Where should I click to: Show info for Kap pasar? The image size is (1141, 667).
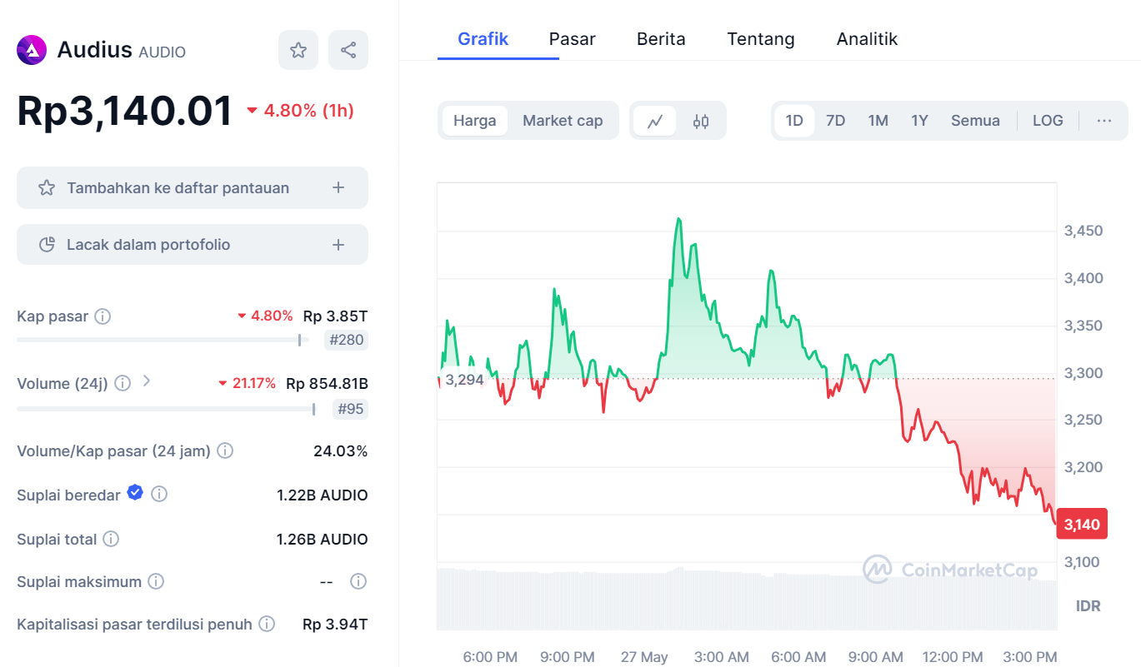tap(103, 316)
